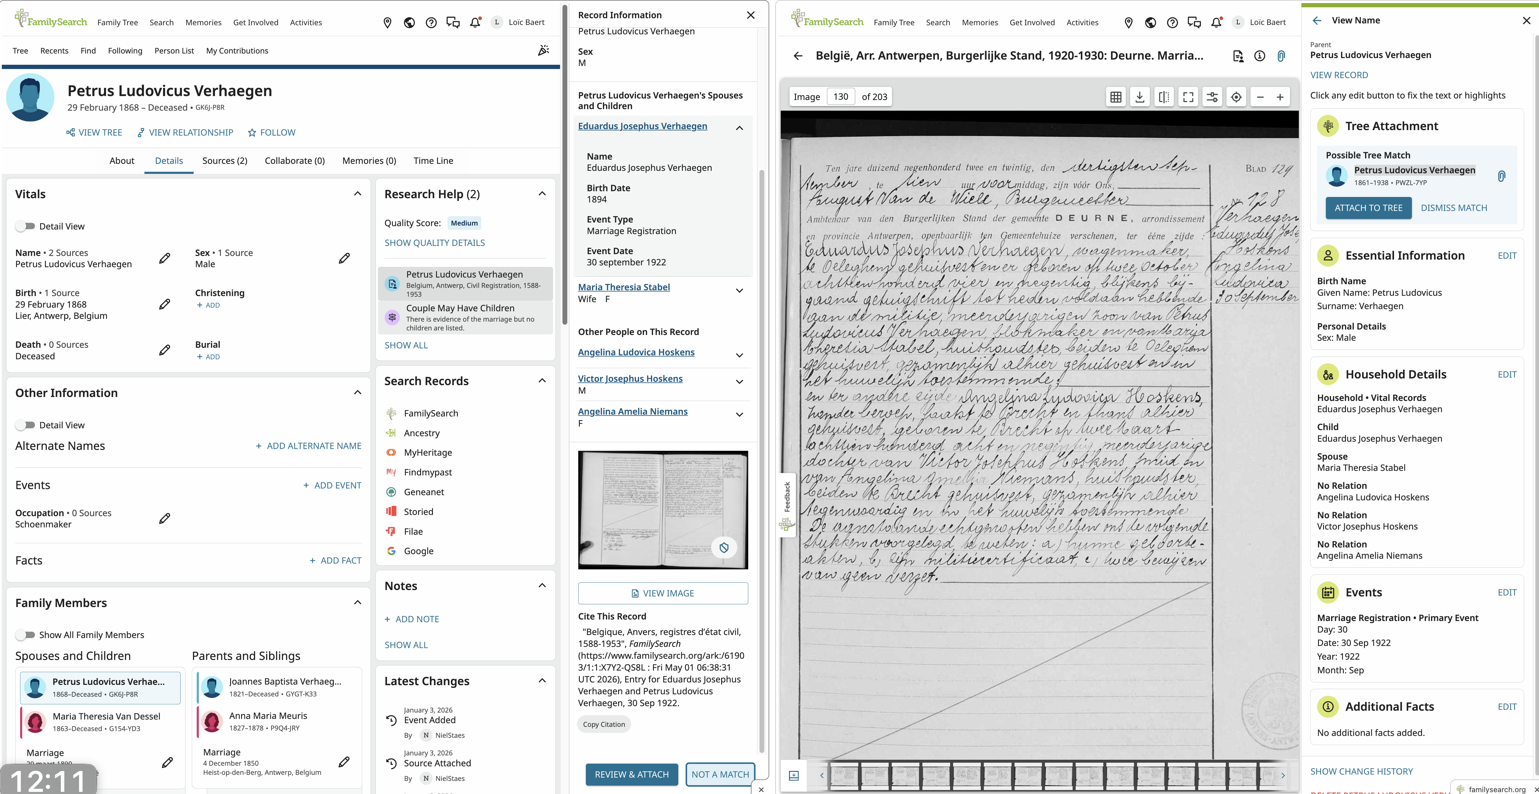Click DISMISS MATCH in Tree Attachment

coord(1454,208)
